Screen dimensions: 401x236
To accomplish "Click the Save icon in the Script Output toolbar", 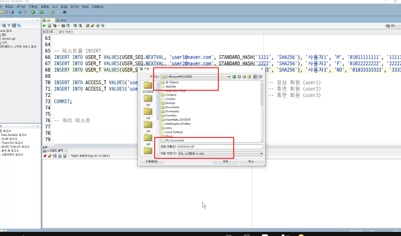I will 55,156.
